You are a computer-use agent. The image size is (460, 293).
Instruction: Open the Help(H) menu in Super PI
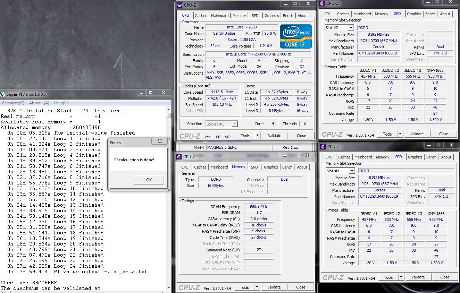point(61,103)
